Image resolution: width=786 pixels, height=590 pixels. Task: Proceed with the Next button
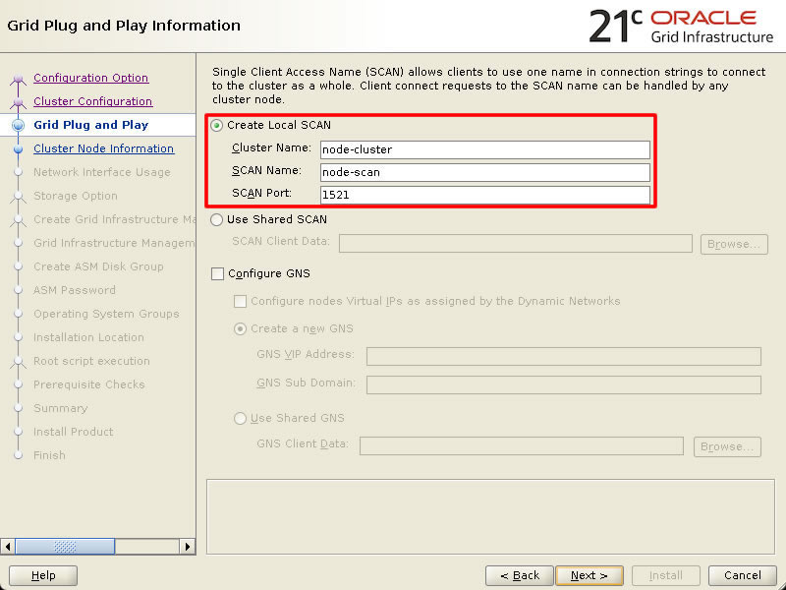pyautogui.click(x=589, y=575)
